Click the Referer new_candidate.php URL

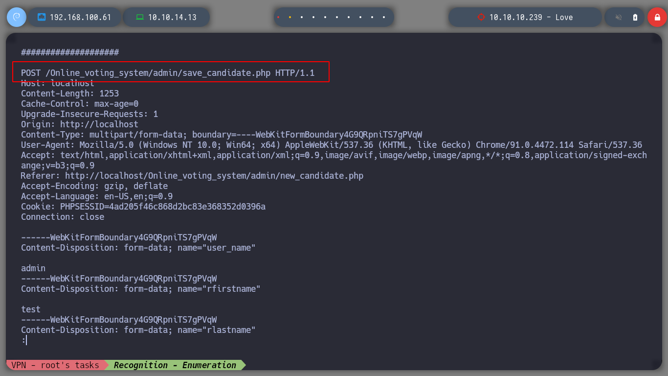click(214, 176)
